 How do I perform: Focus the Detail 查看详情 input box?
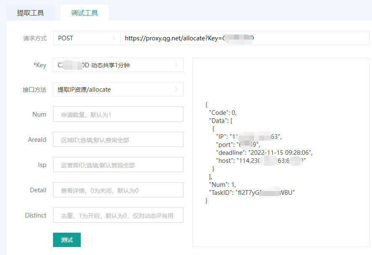[x=118, y=190]
